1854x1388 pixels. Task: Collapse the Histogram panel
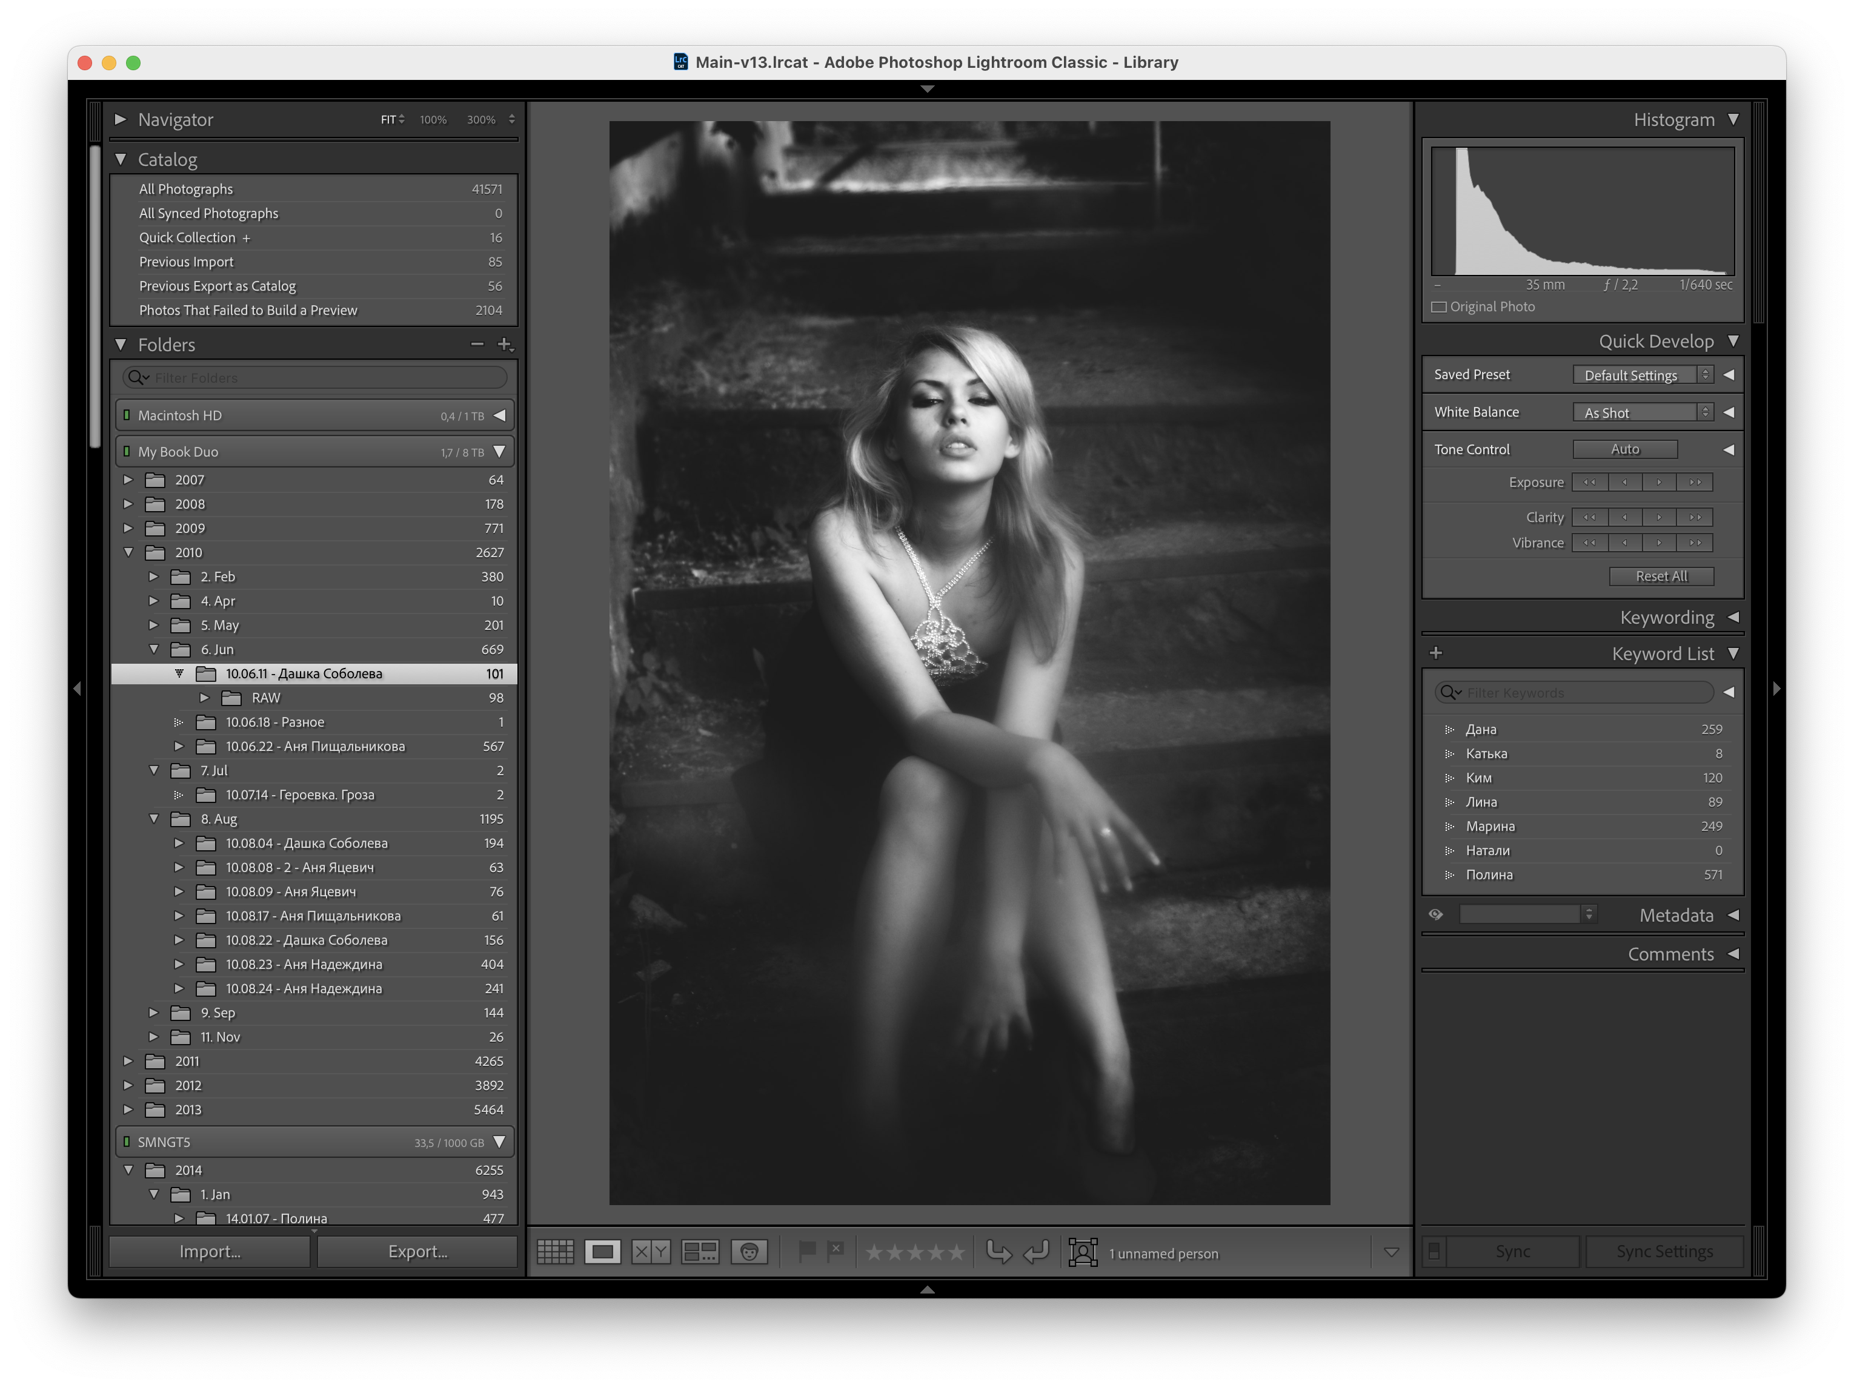click(x=1733, y=120)
